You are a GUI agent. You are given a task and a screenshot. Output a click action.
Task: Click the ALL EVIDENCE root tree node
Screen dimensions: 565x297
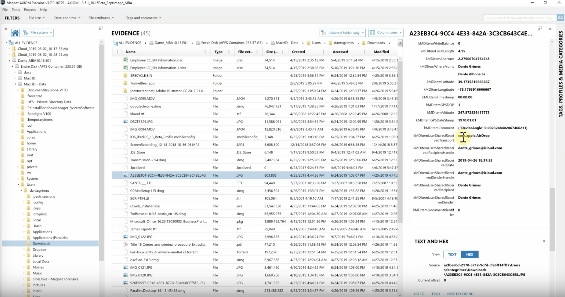26,43
